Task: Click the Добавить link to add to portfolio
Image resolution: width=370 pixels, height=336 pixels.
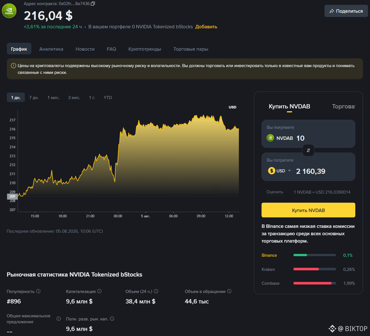Action: click(206, 27)
